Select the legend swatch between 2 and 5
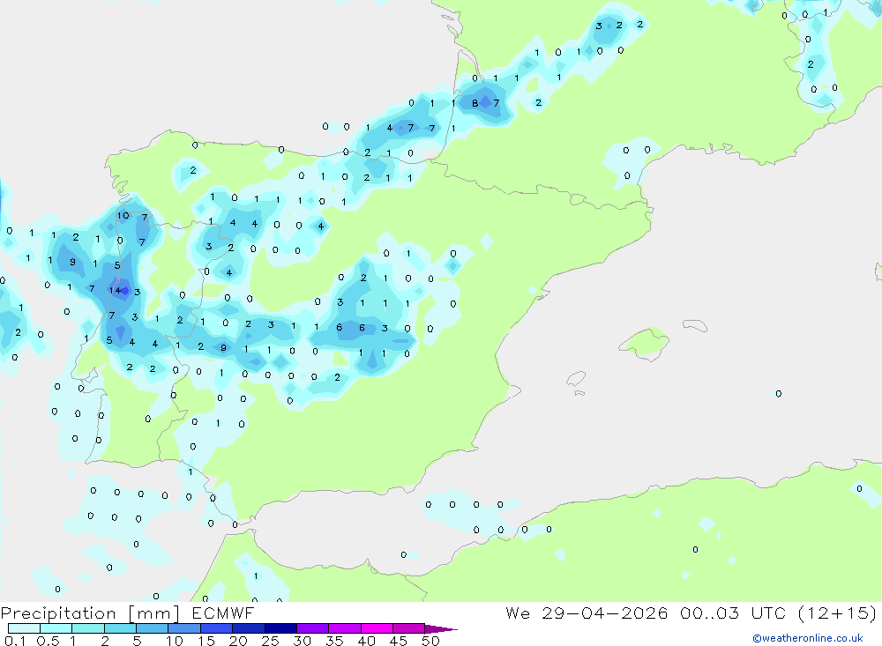Image resolution: width=882 pixels, height=646 pixels. click(x=120, y=628)
